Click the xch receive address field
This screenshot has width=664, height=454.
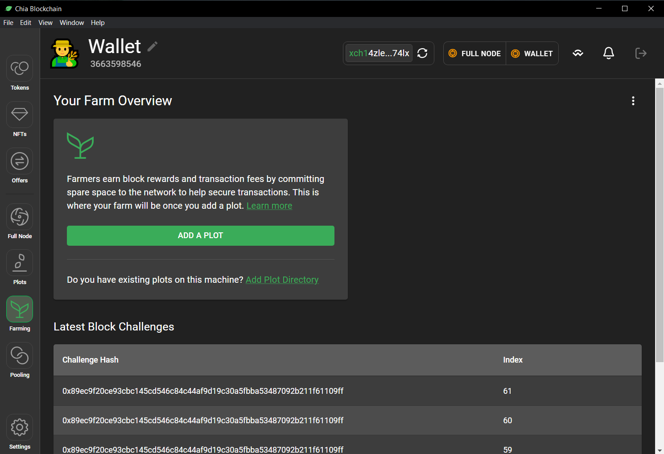[379, 54]
